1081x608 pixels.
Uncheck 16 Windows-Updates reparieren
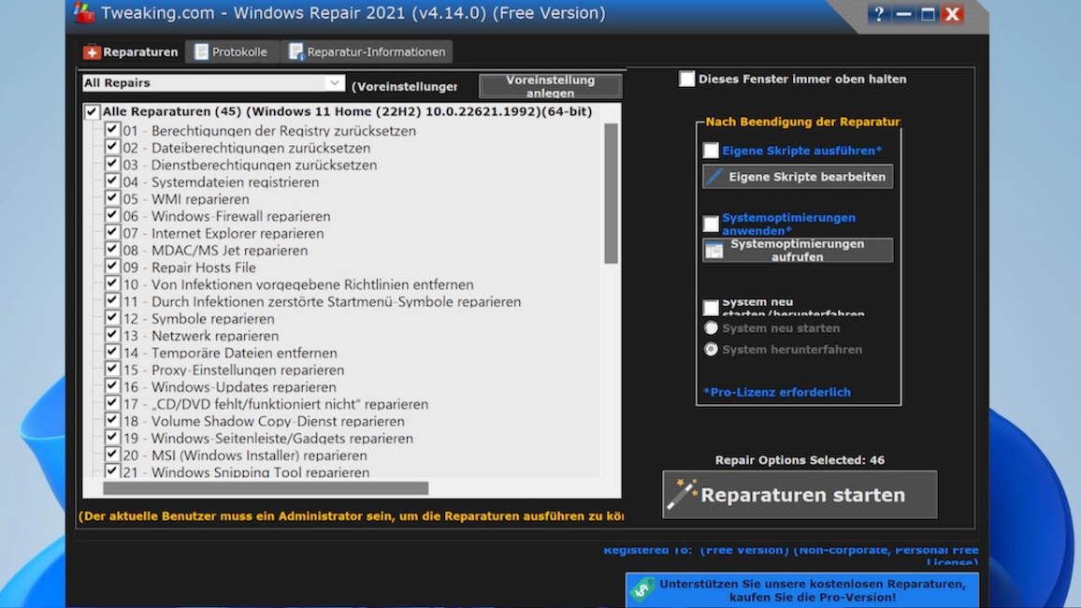(x=112, y=386)
